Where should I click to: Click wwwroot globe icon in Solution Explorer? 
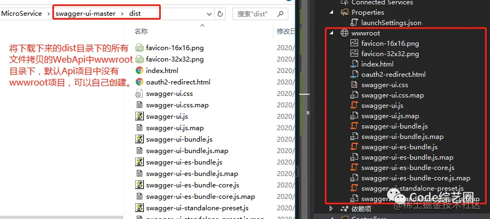[x=344, y=33]
